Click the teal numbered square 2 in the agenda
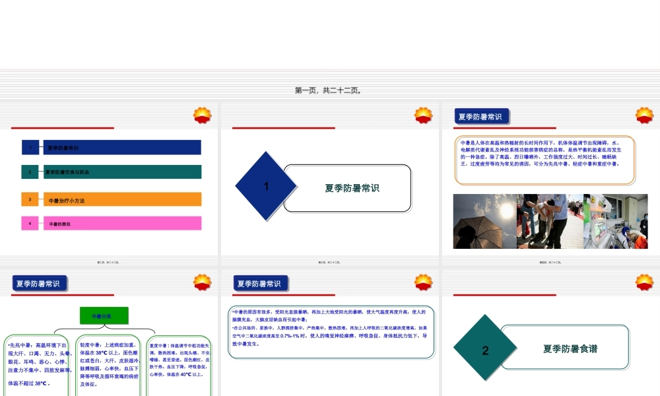The width and height of the screenshot is (660, 396). (29, 172)
